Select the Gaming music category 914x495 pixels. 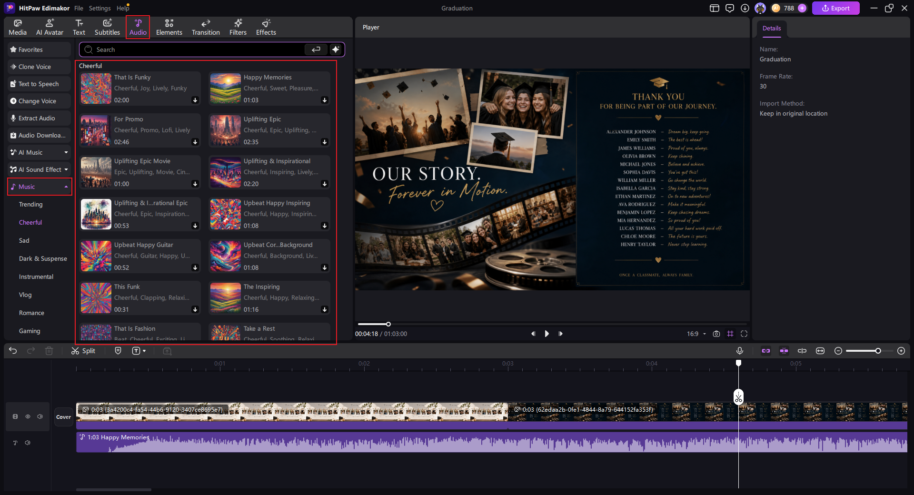coord(30,331)
